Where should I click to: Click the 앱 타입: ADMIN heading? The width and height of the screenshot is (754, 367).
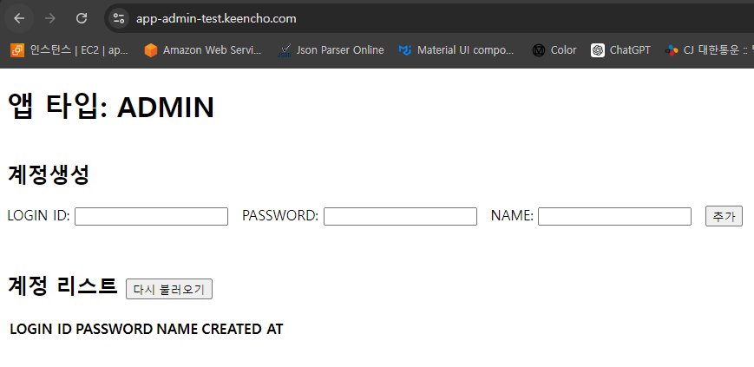pyautogui.click(x=111, y=107)
